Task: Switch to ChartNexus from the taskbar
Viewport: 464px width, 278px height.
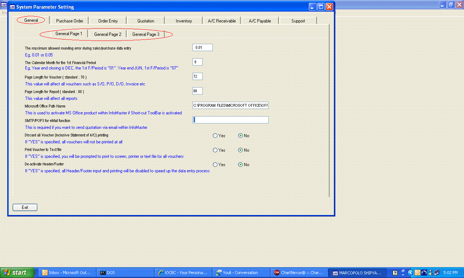Action: coord(298,273)
